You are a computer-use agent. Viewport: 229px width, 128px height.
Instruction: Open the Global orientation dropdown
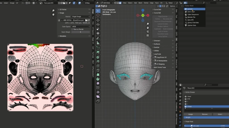click(170, 3)
